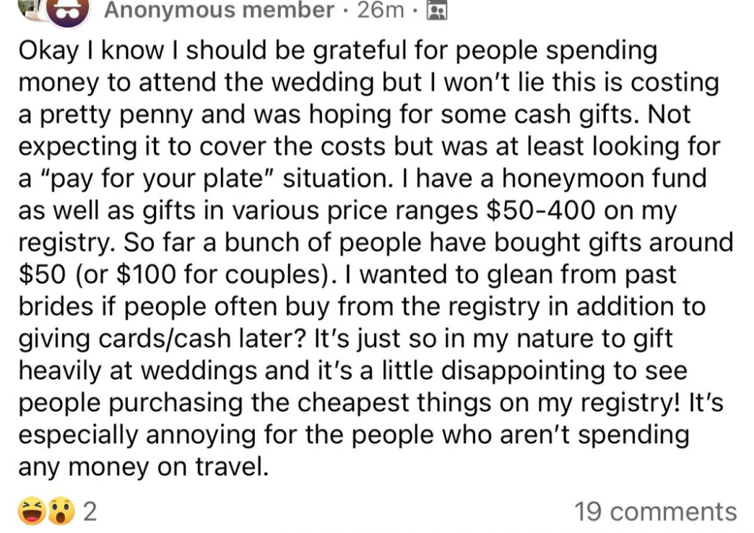Select the partial profile photo behind the avatar
This screenshot has height=533, width=754.
point(32,9)
